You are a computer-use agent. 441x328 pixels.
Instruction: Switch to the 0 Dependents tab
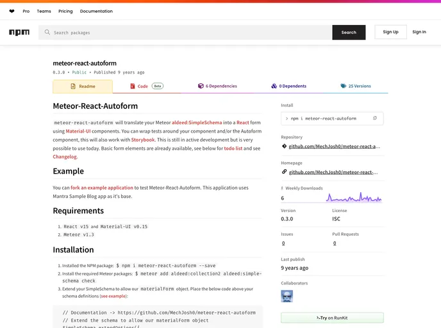[289, 86]
